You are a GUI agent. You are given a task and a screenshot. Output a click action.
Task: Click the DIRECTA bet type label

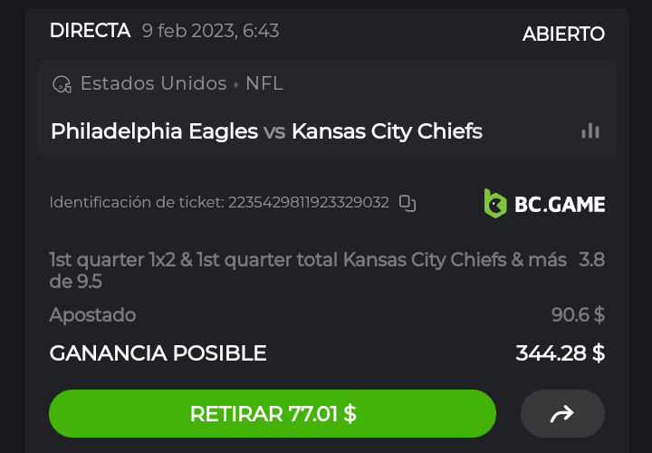pos(90,31)
